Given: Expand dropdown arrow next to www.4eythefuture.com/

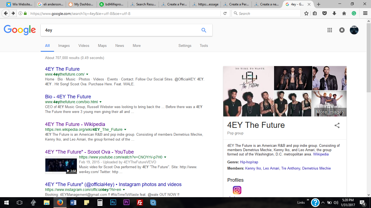Looking at the screenshot, I should point(87,74).
